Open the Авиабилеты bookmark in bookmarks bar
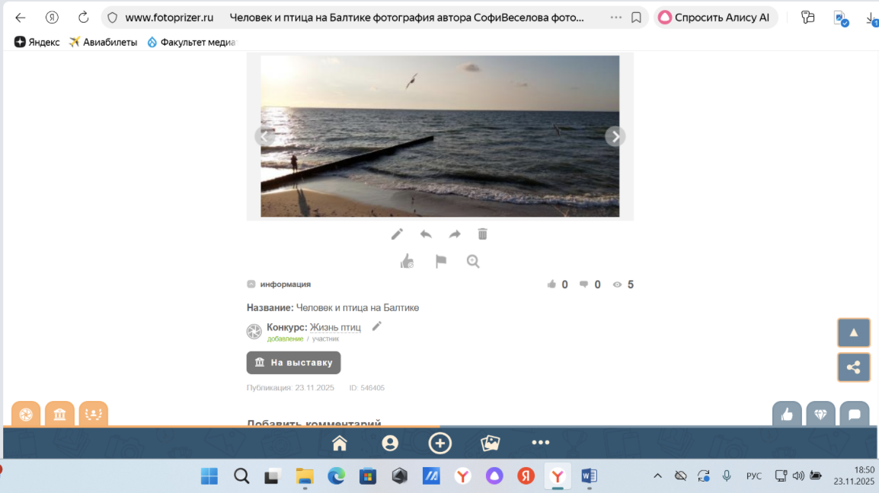The image size is (879, 493). point(103,42)
